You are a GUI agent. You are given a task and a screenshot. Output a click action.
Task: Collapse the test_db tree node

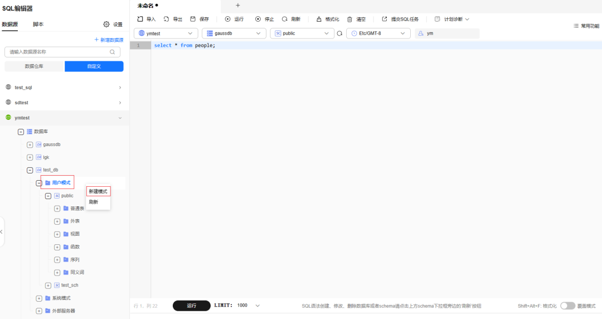click(30, 170)
